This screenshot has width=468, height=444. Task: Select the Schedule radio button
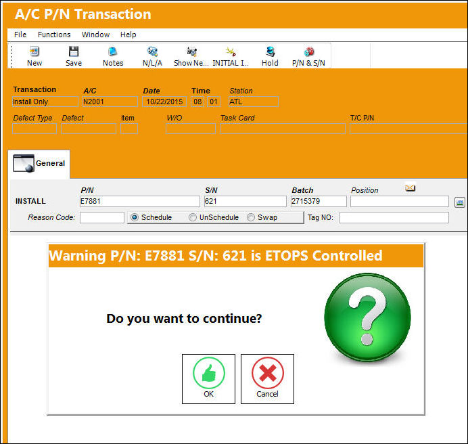pyautogui.click(x=135, y=217)
